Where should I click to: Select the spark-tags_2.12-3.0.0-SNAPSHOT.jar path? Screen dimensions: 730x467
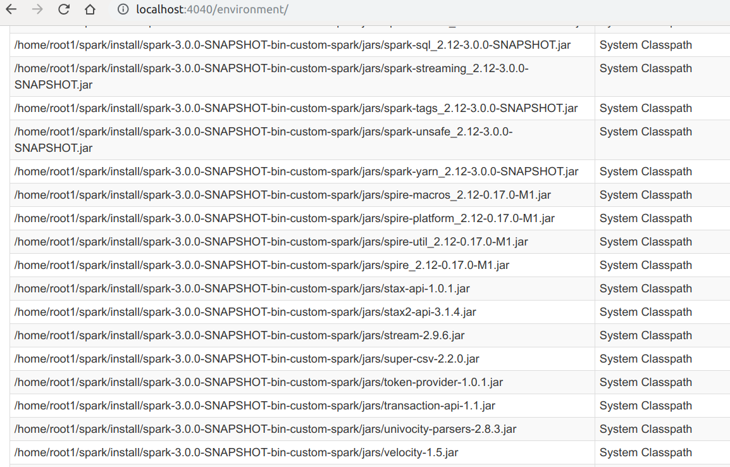click(x=296, y=108)
